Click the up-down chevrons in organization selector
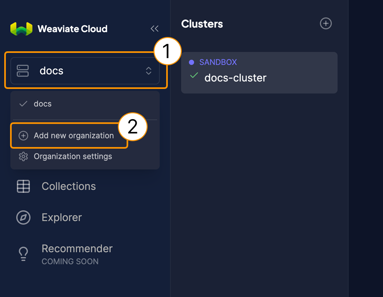Image resolution: width=383 pixels, height=297 pixels. (x=149, y=71)
